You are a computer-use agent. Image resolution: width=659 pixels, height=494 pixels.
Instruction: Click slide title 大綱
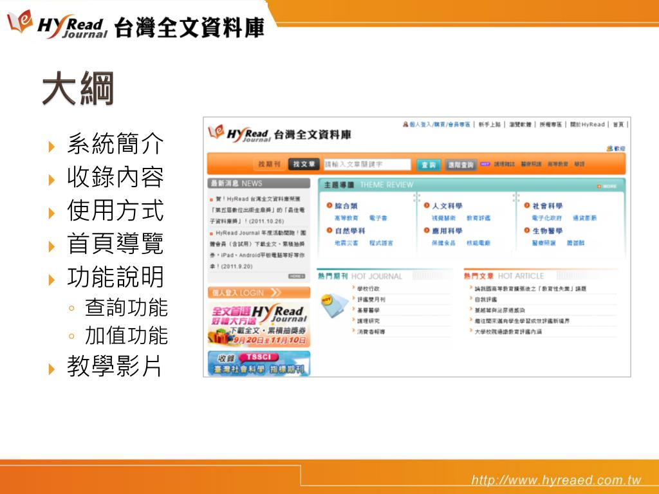78,89
